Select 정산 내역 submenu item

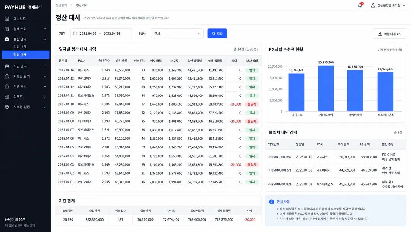point(20,47)
